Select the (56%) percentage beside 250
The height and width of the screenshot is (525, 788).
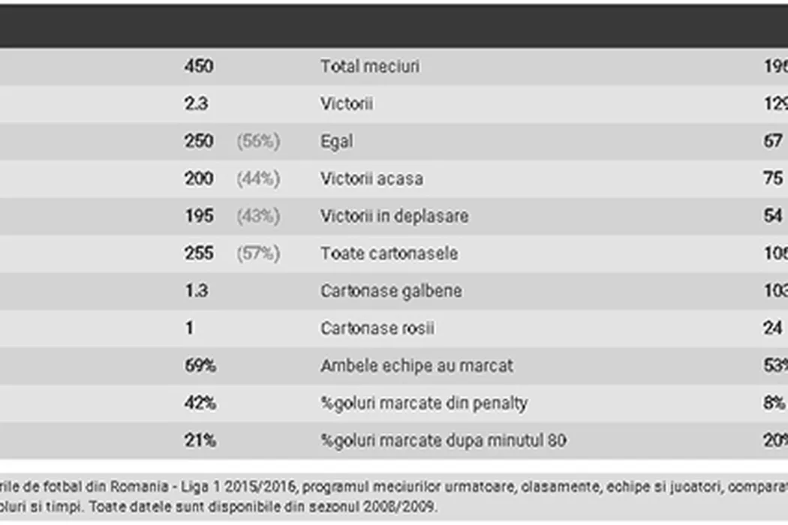[258, 141]
